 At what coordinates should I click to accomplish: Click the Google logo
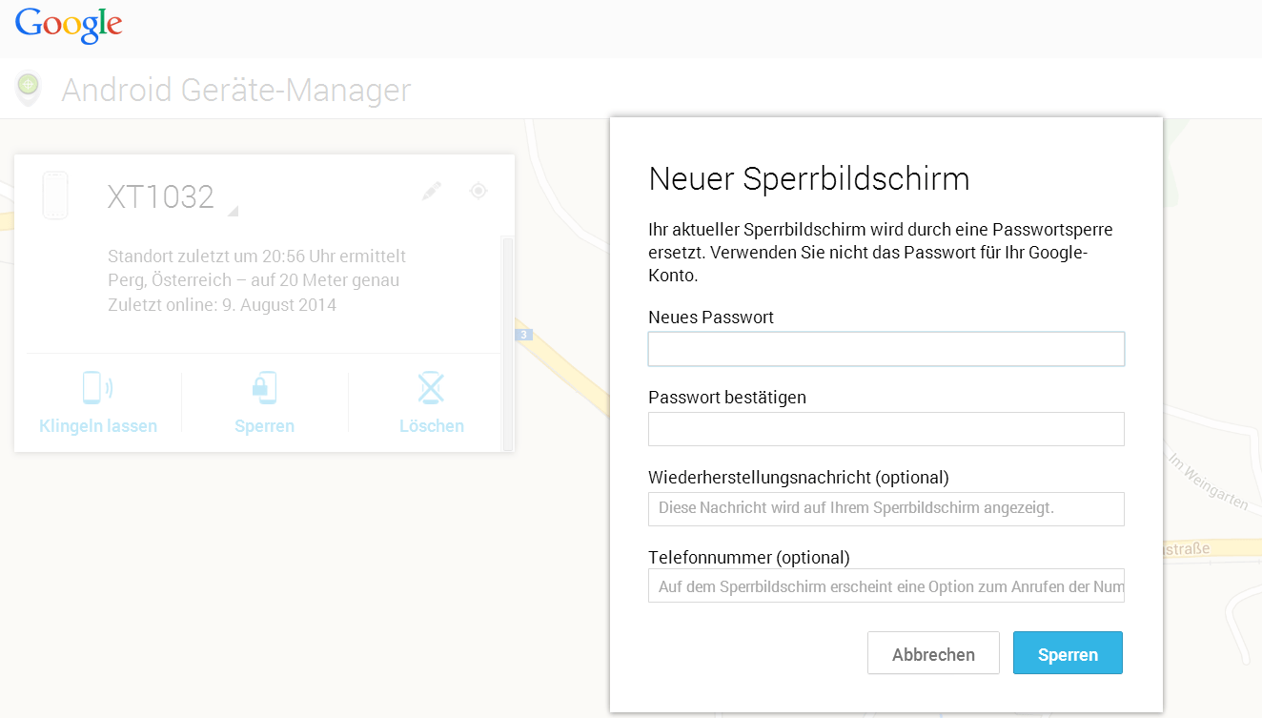[69, 25]
